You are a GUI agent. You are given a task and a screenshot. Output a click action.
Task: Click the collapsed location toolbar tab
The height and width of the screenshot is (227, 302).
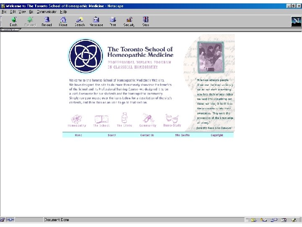pyautogui.click(x=10, y=30)
